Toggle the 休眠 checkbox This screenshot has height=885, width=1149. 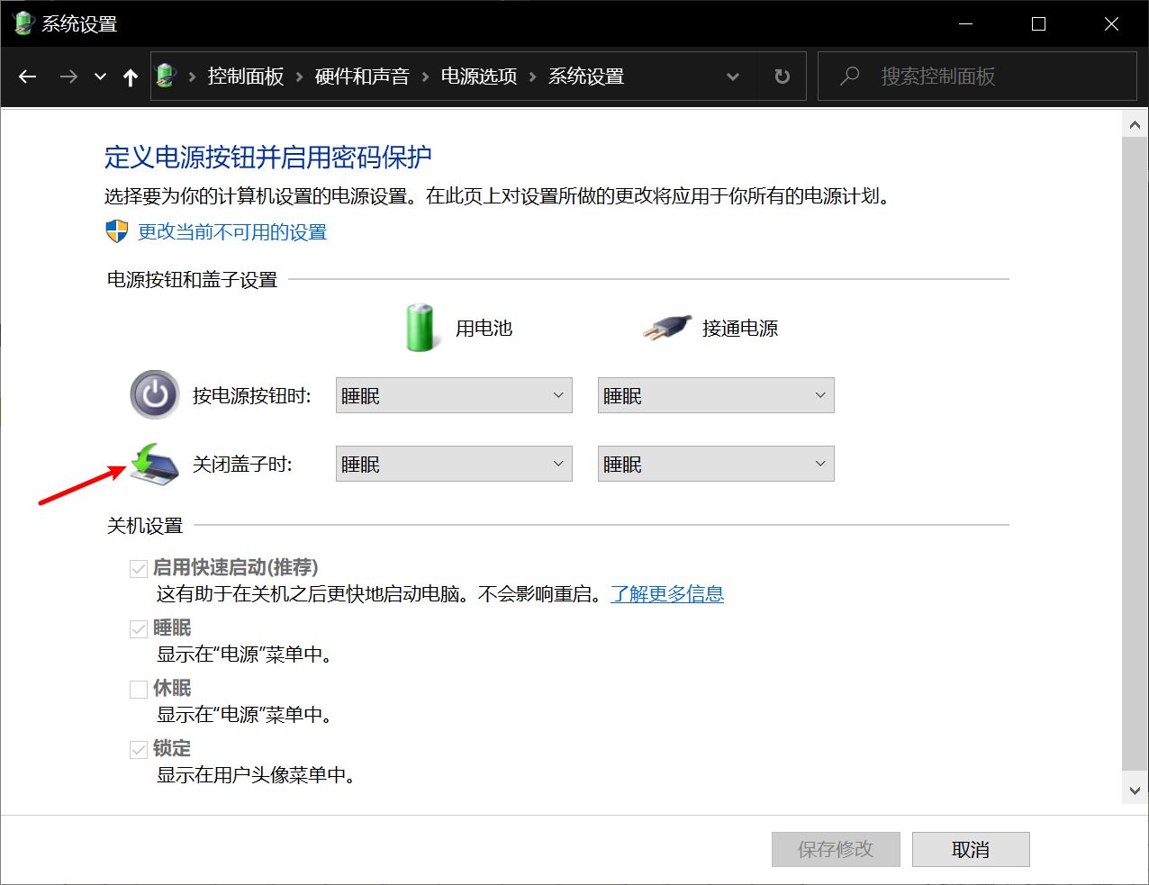(x=139, y=690)
